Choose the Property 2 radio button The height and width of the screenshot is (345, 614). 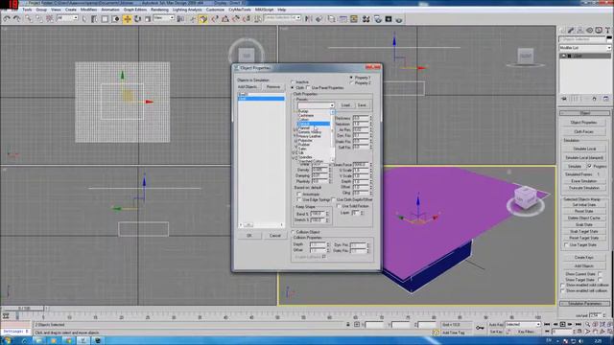[x=351, y=83]
